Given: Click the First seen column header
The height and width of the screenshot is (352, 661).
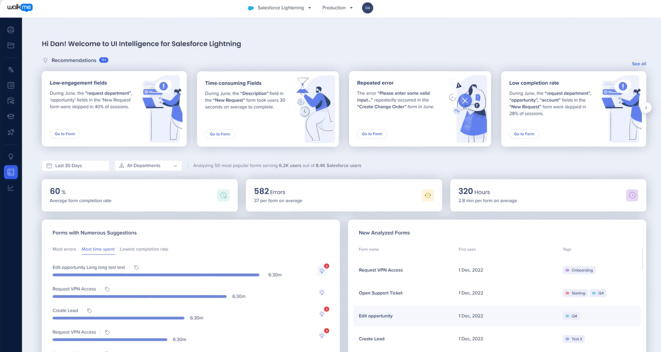Looking at the screenshot, I should (467, 249).
